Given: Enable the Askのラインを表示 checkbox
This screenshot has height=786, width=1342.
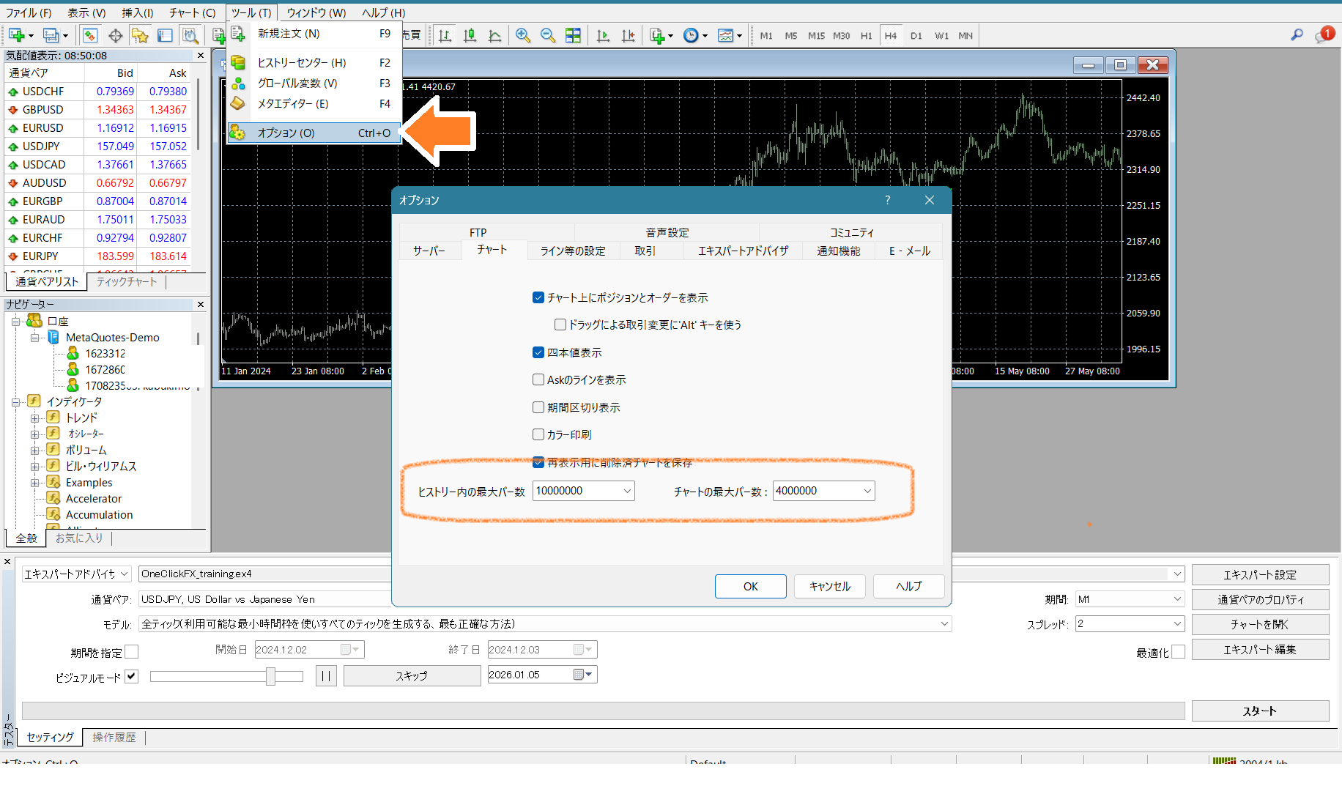Looking at the screenshot, I should click(538, 379).
